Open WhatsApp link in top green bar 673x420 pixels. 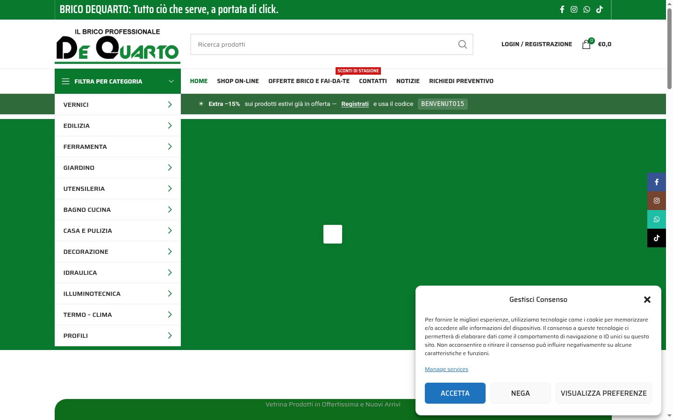click(x=587, y=9)
